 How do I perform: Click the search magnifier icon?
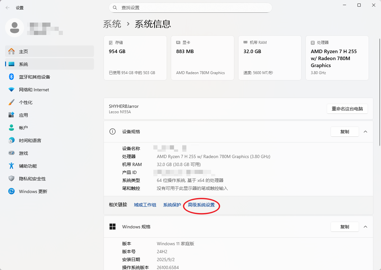[115, 8]
